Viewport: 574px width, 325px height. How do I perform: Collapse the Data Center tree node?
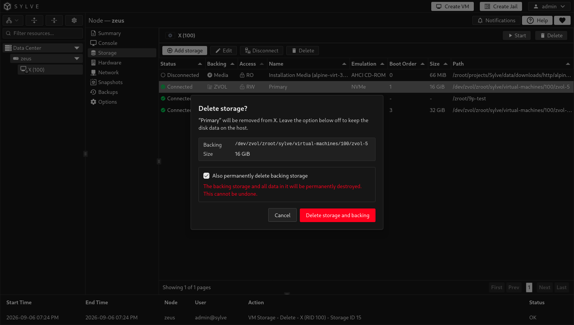coord(77,48)
